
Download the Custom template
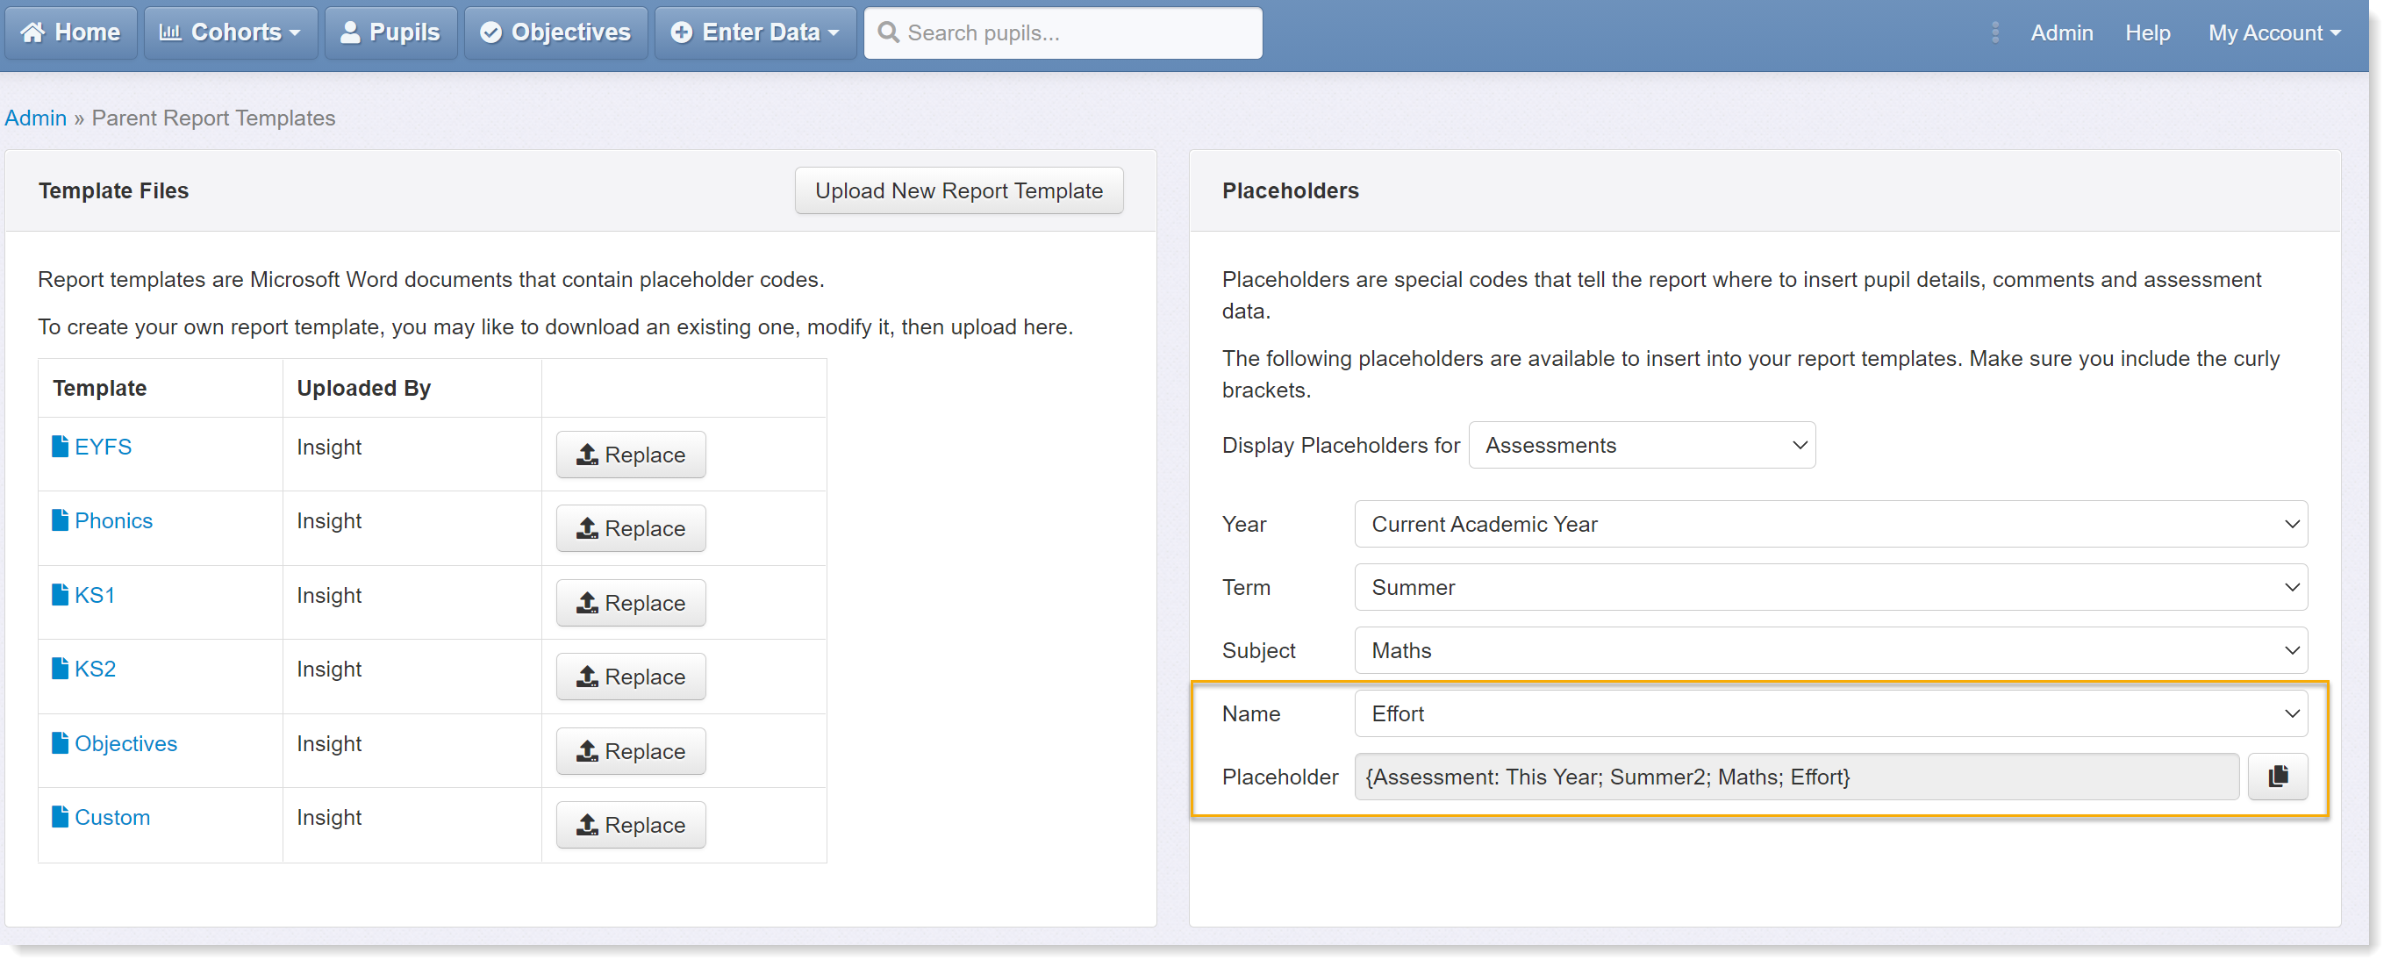pyautogui.click(x=112, y=818)
